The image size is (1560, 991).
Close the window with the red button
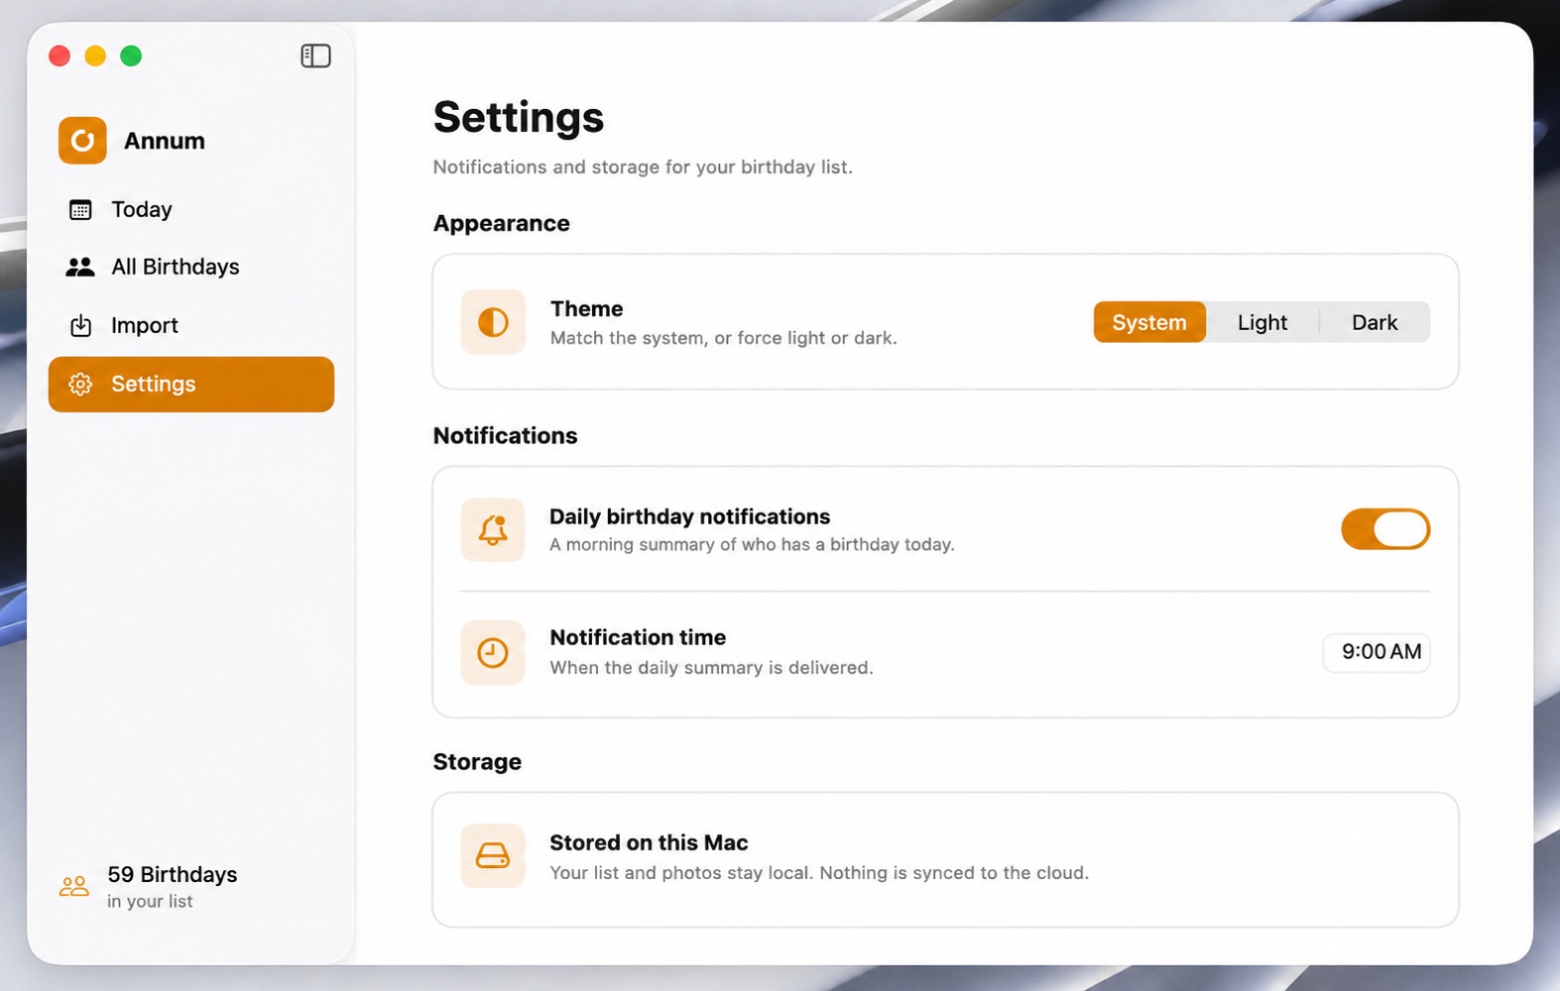[x=60, y=55]
